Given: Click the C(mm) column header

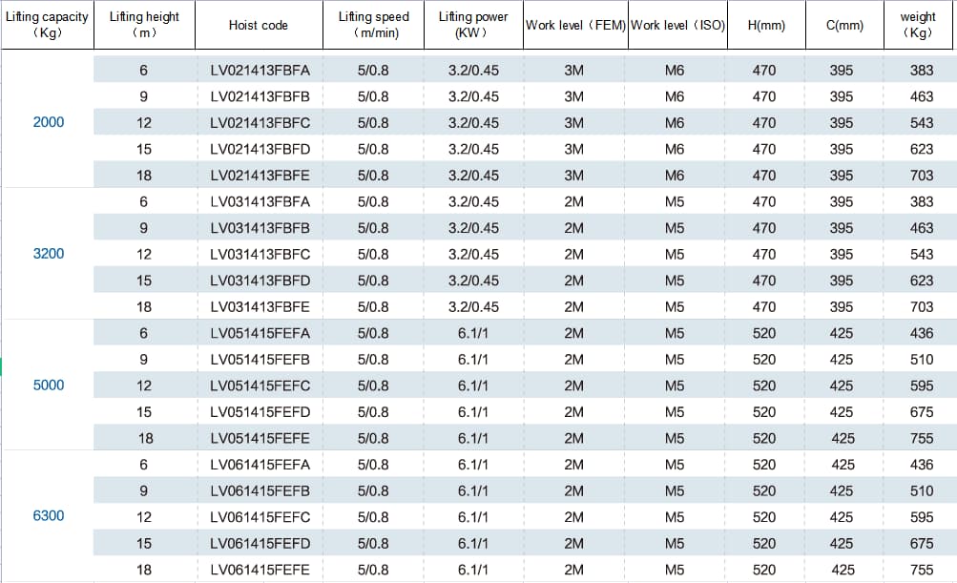Looking at the screenshot, I should click(843, 26).
